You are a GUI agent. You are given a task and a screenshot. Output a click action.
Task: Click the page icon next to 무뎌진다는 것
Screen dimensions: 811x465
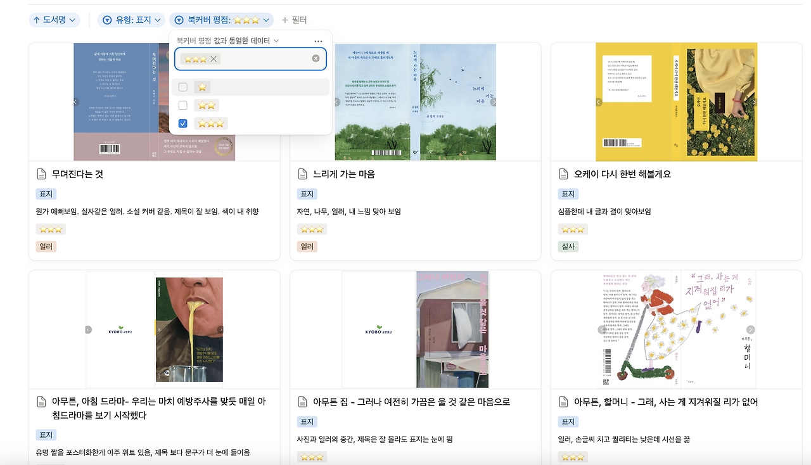coord(42,174)
